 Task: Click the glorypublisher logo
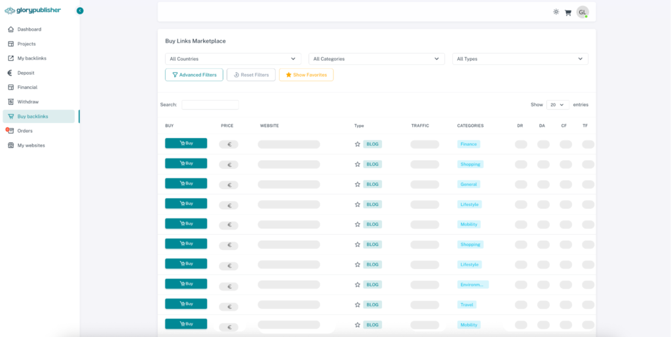(33, 10)
